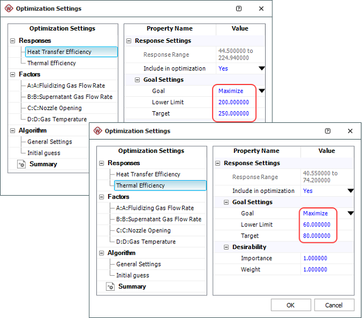
Task: Select Initial guess in the front dialog tree
Action: [x=133, y=275]
